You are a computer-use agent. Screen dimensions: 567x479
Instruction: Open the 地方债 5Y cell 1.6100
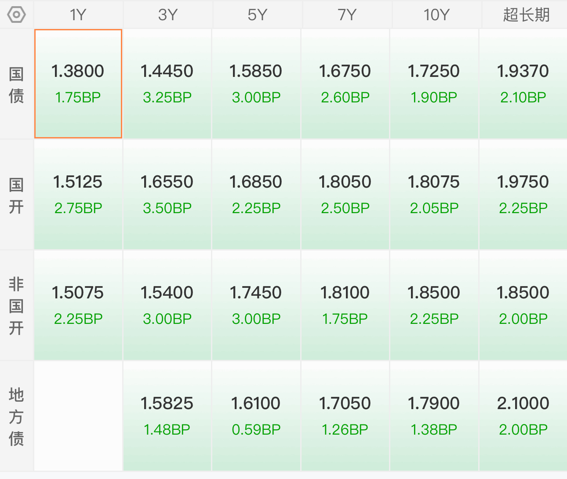point(256,416)
